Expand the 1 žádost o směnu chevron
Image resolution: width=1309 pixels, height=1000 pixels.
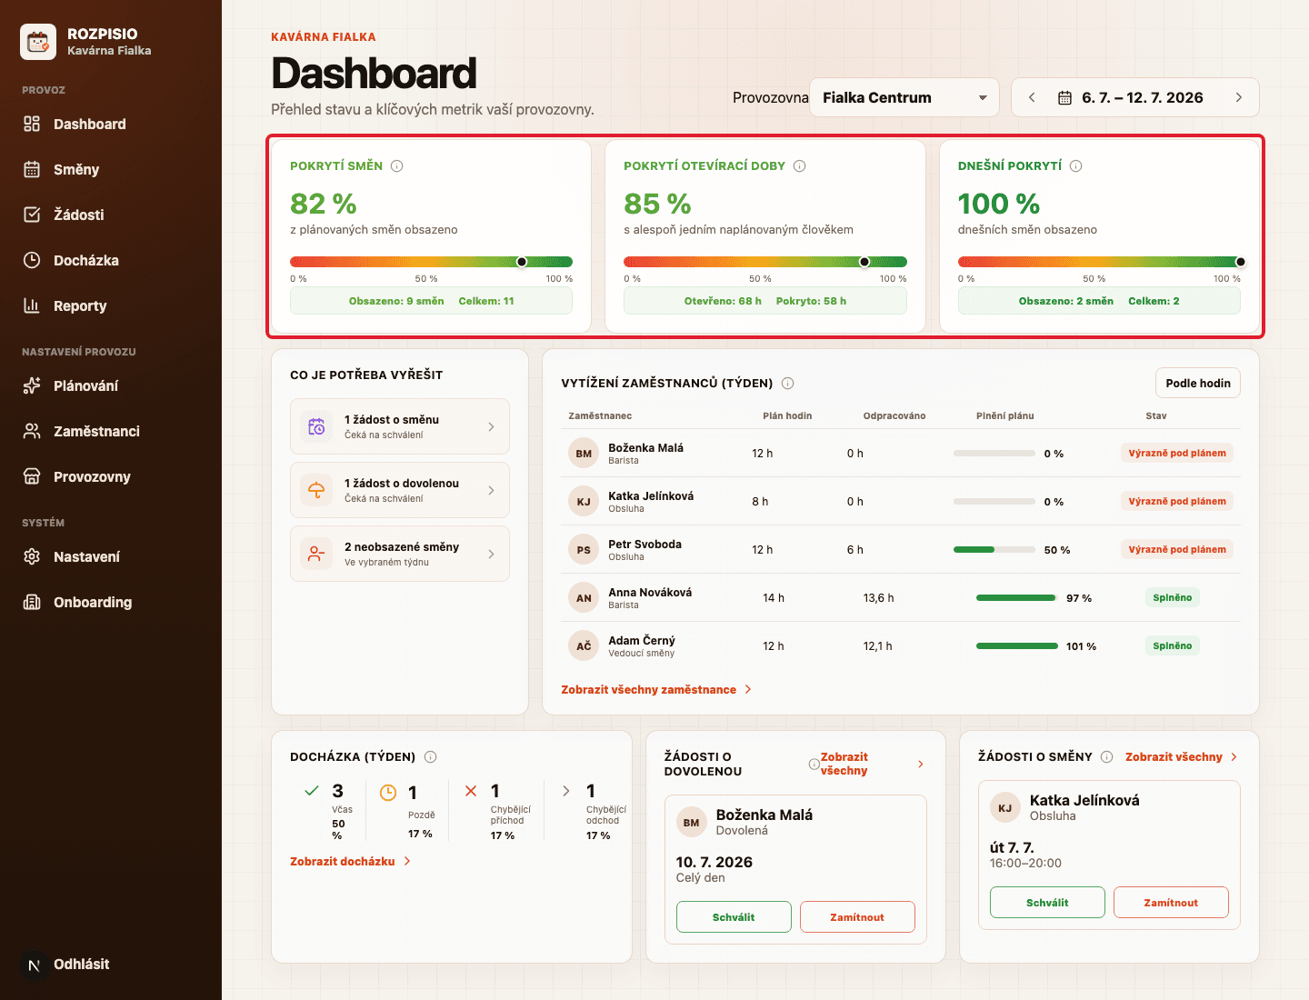491,426
